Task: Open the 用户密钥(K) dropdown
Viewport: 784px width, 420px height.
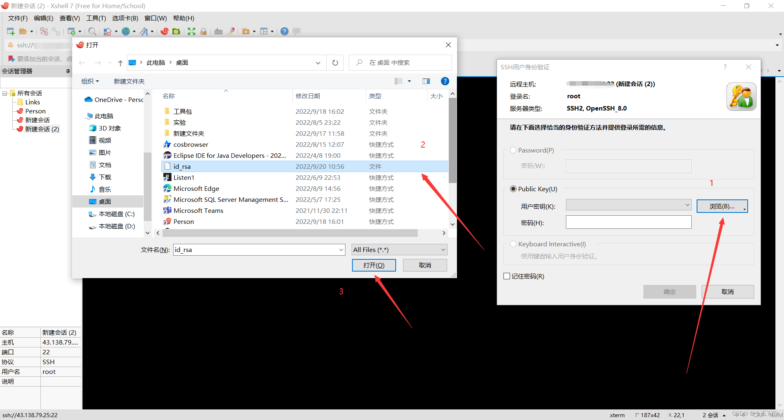Action: click(628, 205)
